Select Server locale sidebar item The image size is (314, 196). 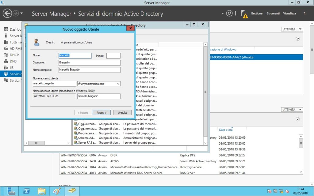[x=12, y=36]
